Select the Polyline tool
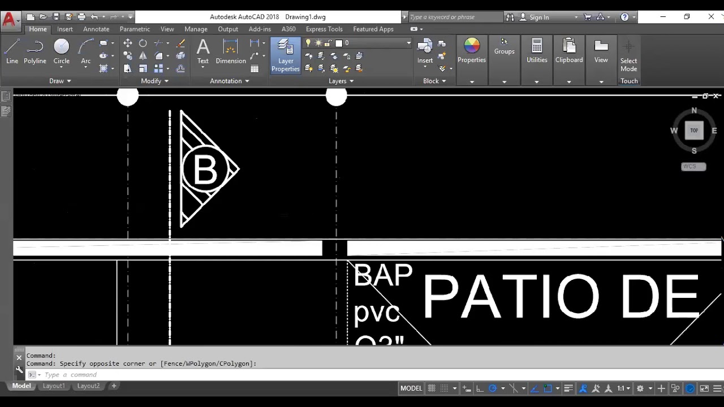Viewport: 724px width, 407px height. click(35, 51)
